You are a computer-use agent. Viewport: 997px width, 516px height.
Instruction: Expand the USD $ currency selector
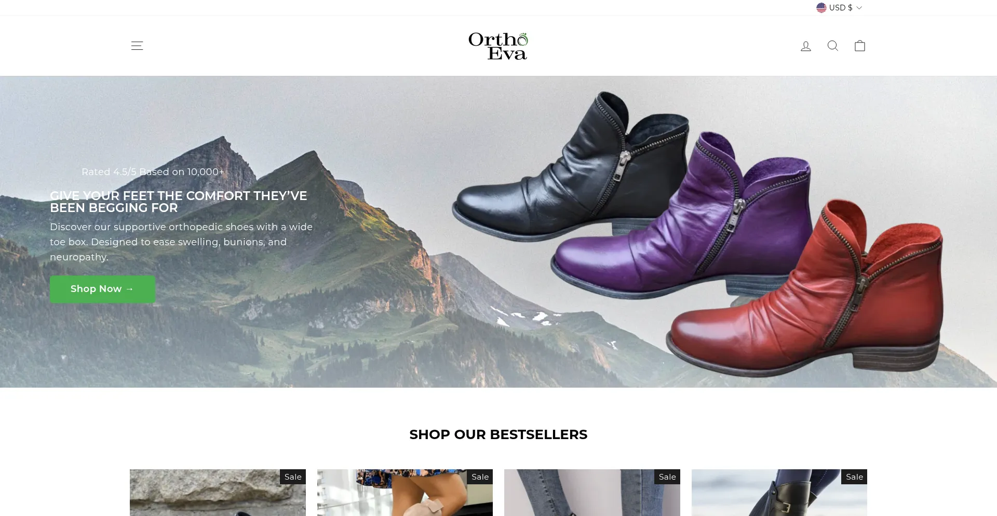[x=839, y=8]
